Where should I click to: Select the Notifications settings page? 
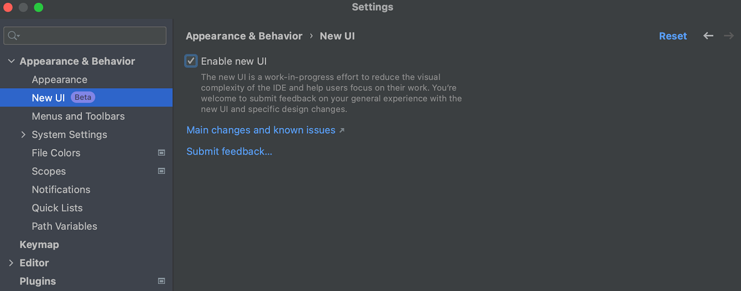[x=61, y=189]
